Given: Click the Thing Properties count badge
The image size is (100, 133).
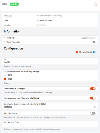Looking at the screenshot, I should 94,42.
